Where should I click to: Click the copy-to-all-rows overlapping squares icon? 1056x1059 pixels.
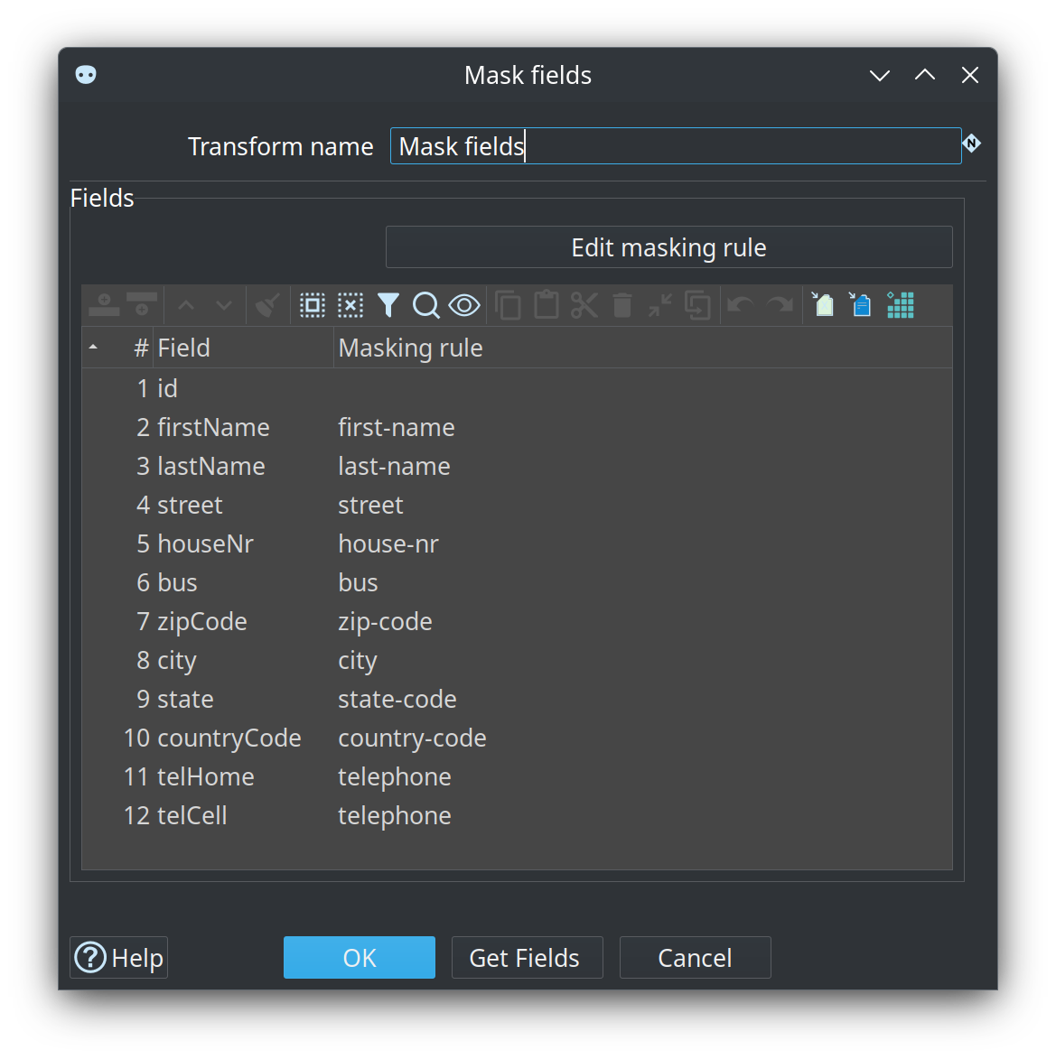tap(697, 305)
